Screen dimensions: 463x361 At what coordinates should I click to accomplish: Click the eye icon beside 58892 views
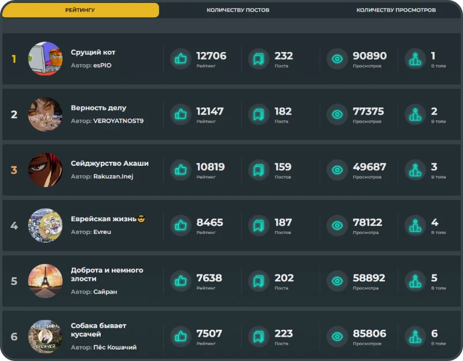(337, 281)
